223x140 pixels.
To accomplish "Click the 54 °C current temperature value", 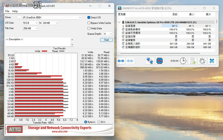I will 174,26.
